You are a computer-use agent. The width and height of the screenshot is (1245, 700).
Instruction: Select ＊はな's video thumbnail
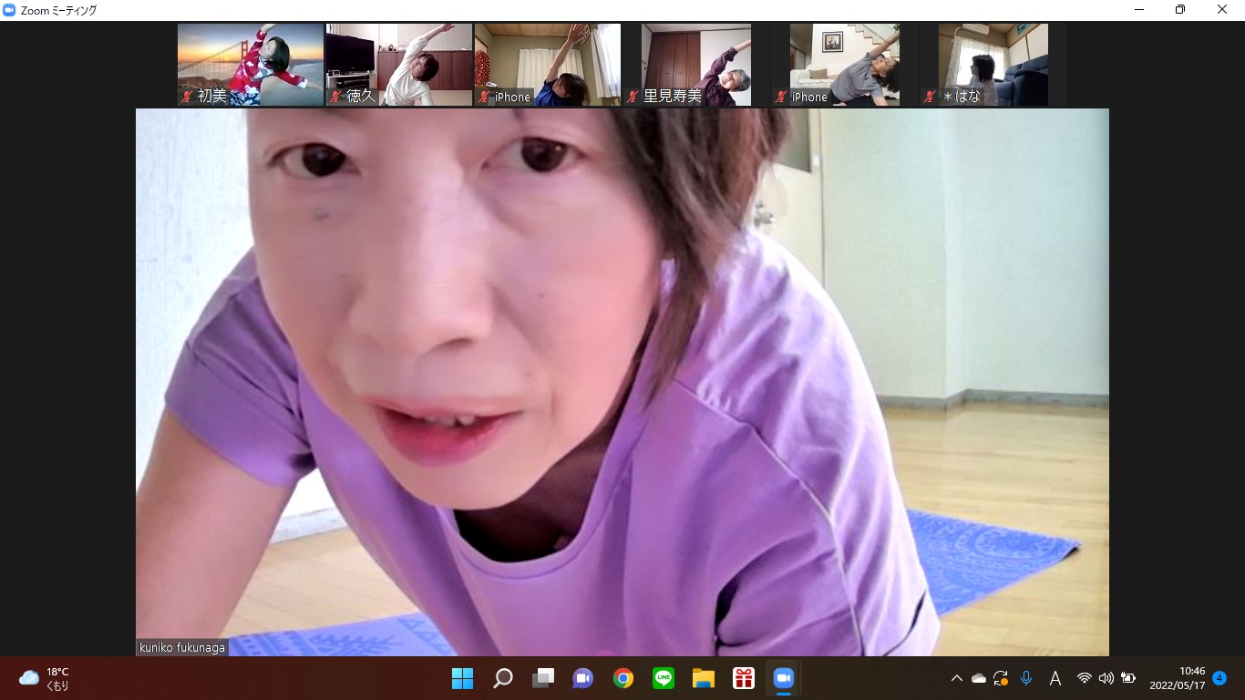pyautogui.click(x=993, y=65)
